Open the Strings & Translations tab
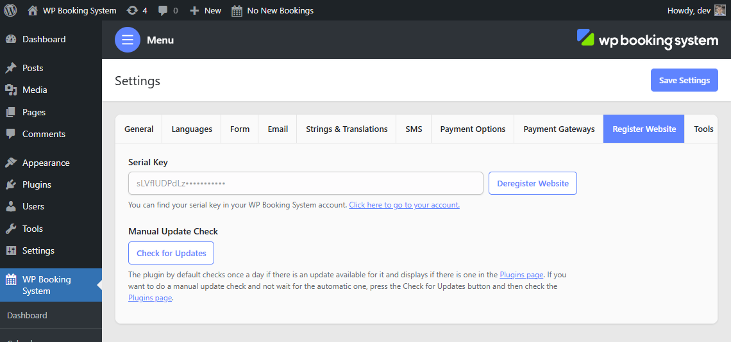Viewport: 731px width, 342px height. coord(346,129)
